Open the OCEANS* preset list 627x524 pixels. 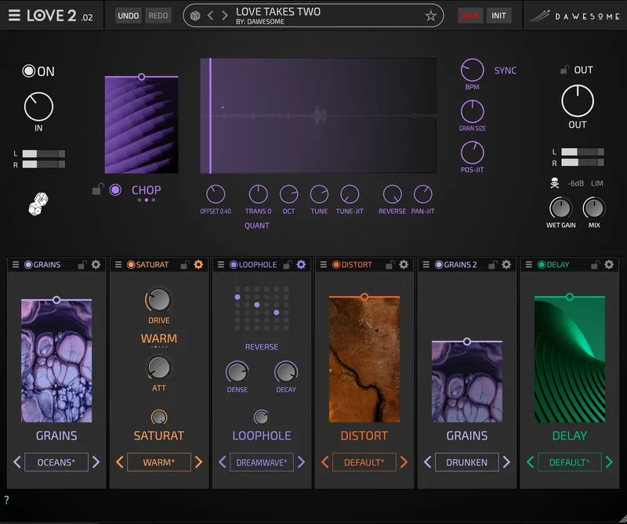click(x=56, y=462)
